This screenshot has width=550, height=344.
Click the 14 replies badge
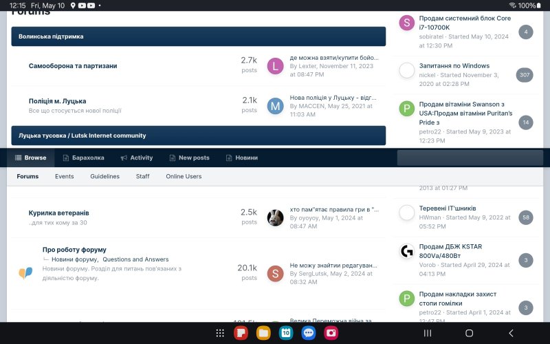pyautogui.click(x=526, y=122)
